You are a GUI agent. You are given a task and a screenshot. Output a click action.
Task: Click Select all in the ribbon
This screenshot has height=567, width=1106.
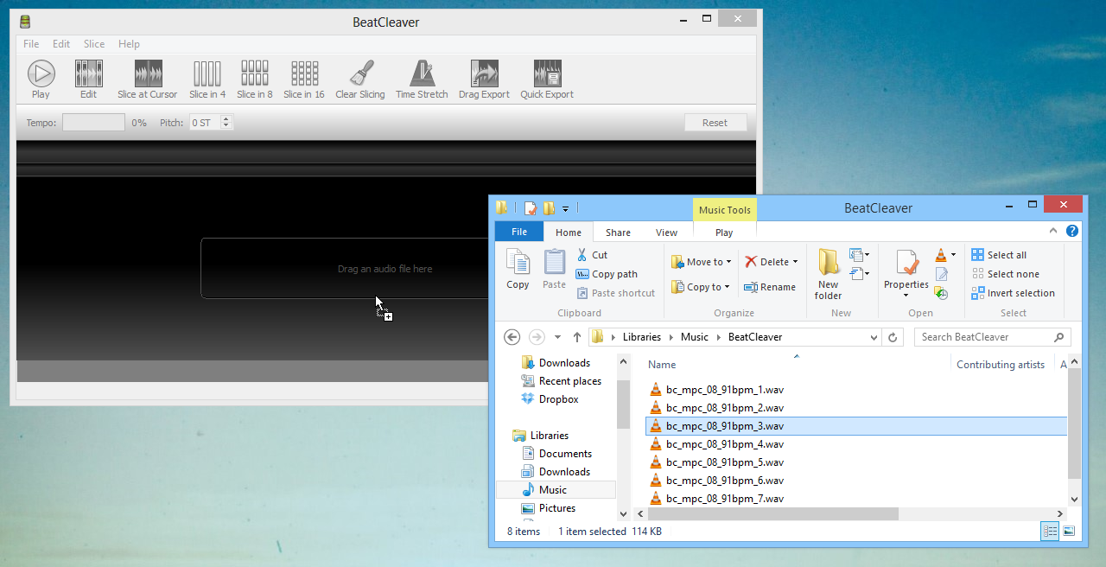tap(999, 255)
